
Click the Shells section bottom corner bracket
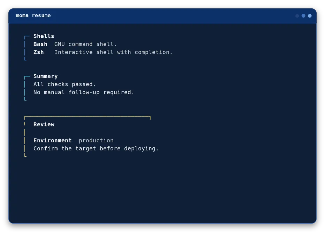(25, 59)
